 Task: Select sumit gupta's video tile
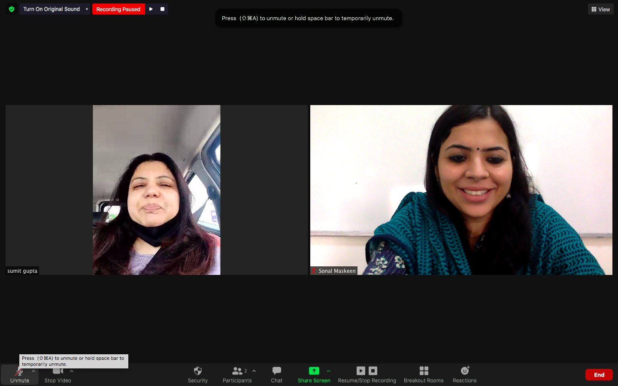[x=157, y=190]
